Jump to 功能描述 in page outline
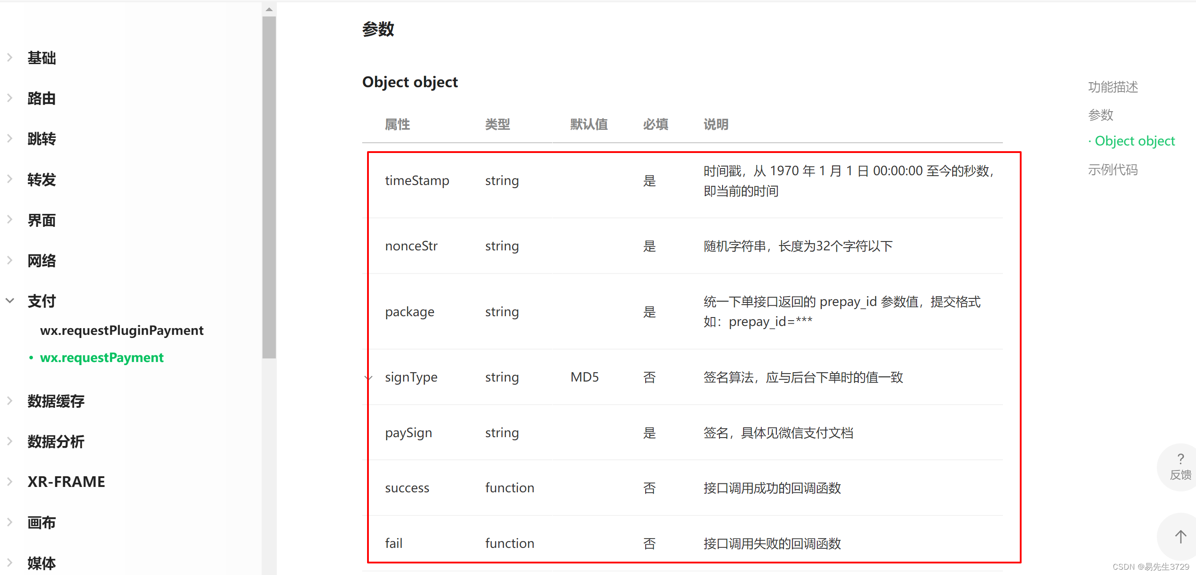The image size is (1196, 575). (x=1112, y=87)
